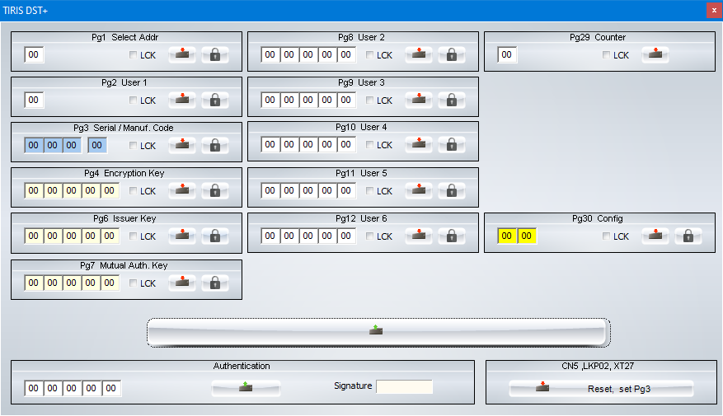Click the Signature output field
The height and width of the screenshot is (416, 723).
coord(405,386)
